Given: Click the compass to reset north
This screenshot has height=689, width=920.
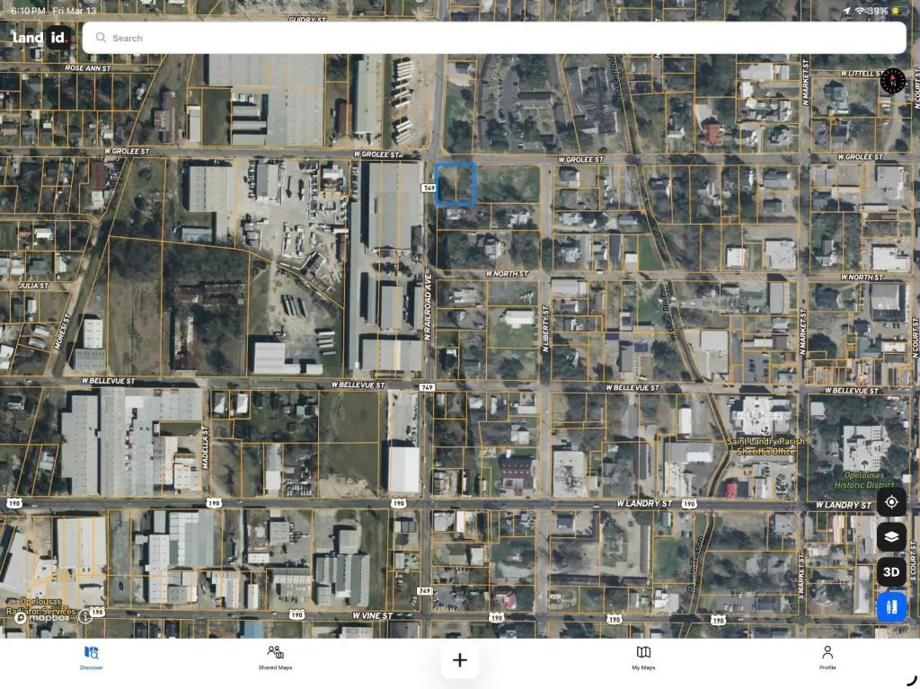Looking at the screenshot, I should [892, 81].
